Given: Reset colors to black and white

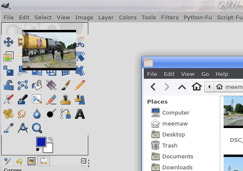Looking at the screenshot, I should click(39, 150).
